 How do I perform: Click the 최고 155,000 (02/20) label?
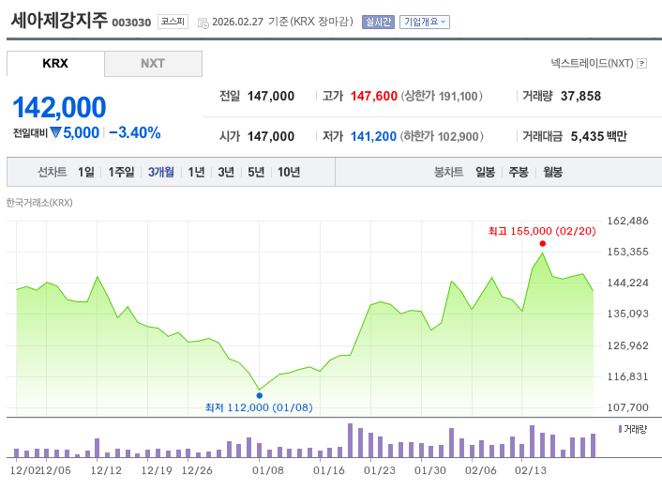542,231
